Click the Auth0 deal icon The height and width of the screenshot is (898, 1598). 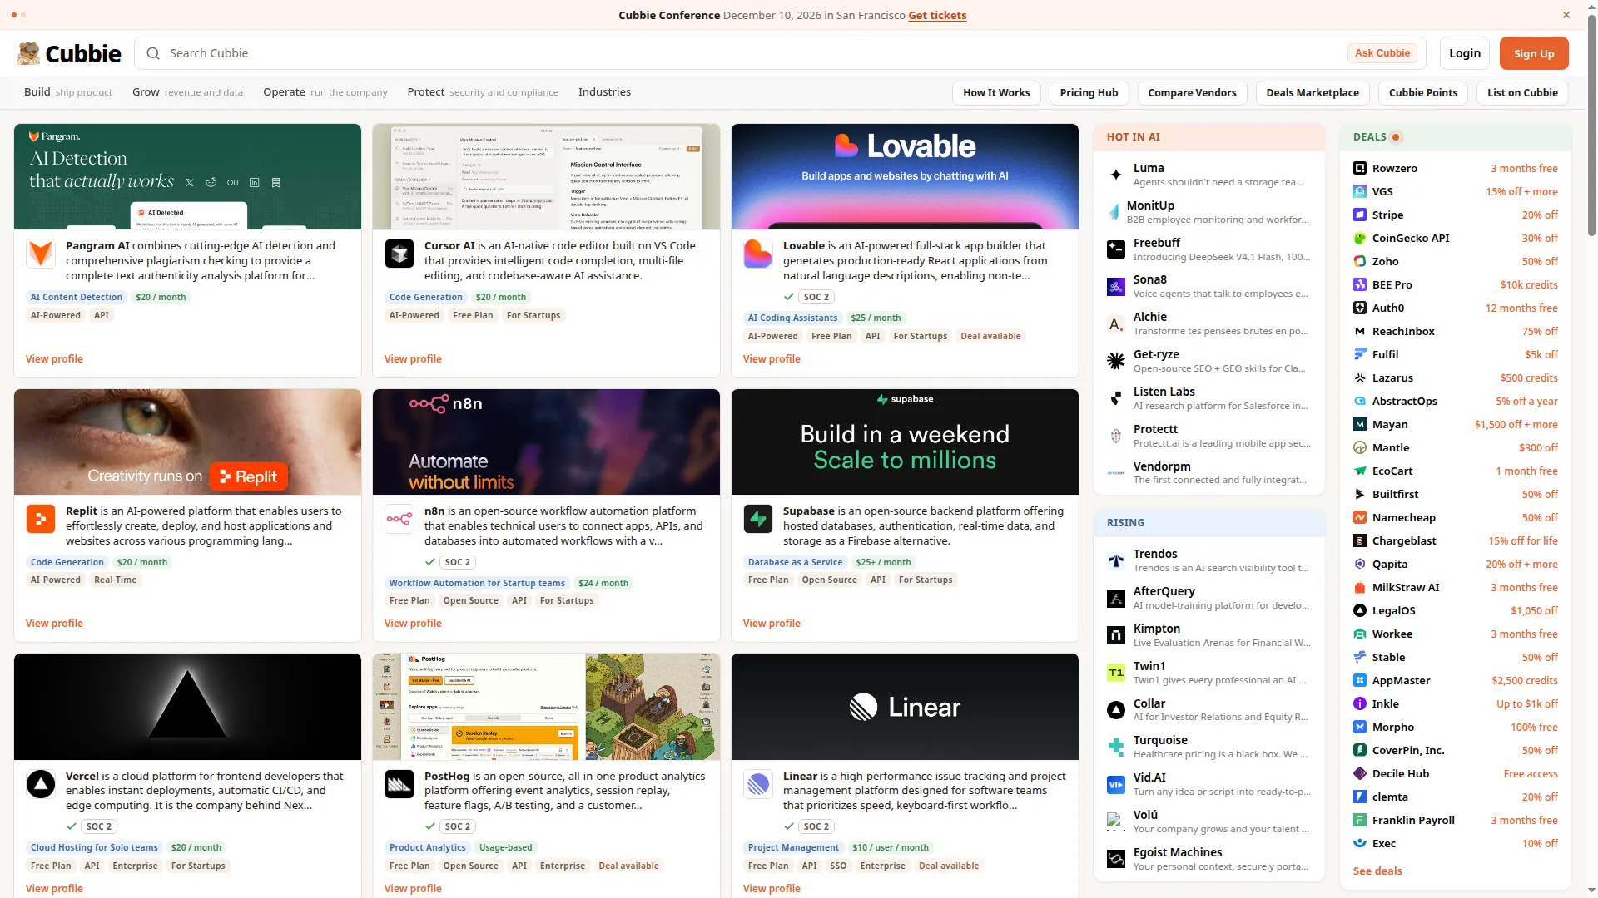(x=1360, y=308)
